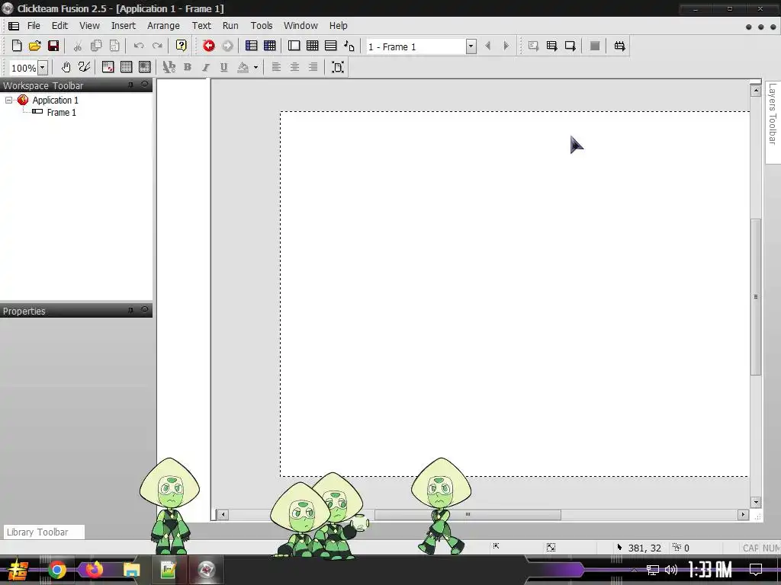Viewport: 781px width, 585px height.
Task: Toggle bold text formatting
Action: [188, 67]
